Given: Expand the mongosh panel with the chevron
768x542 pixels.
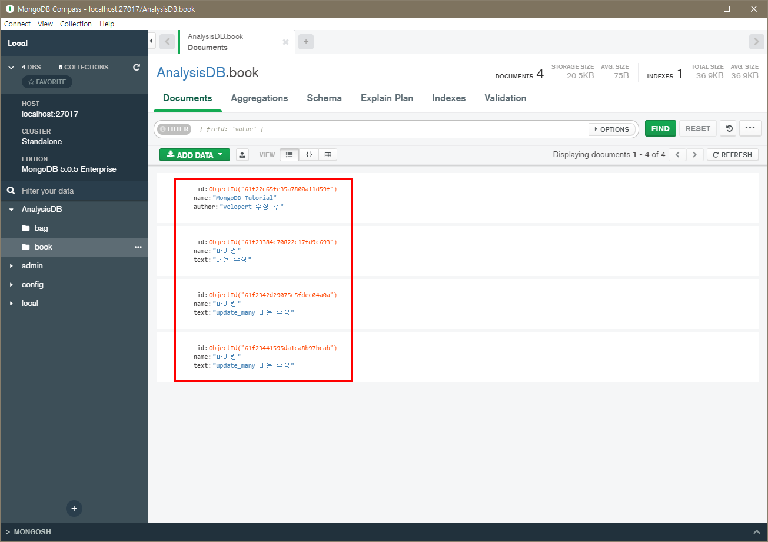Looking at the screenshot, I should [756, 532].
